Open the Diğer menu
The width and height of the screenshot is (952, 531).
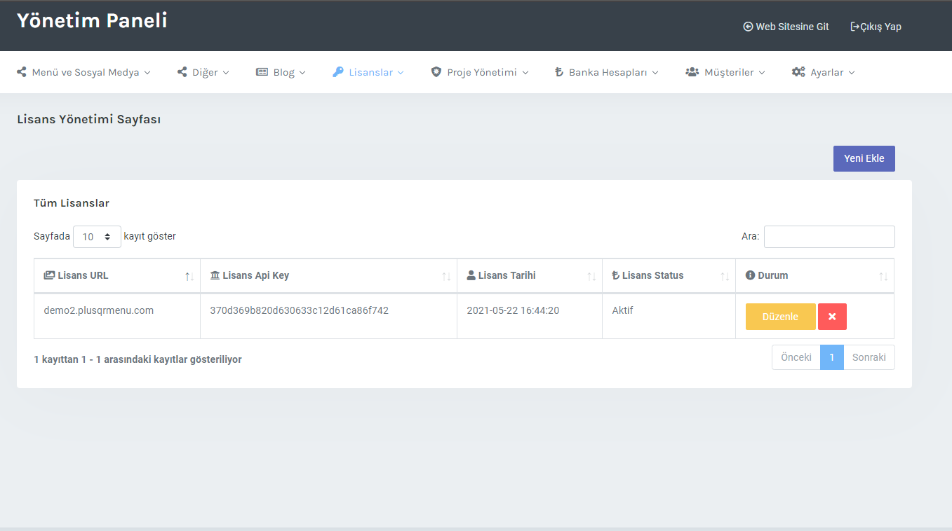(203, 72)
